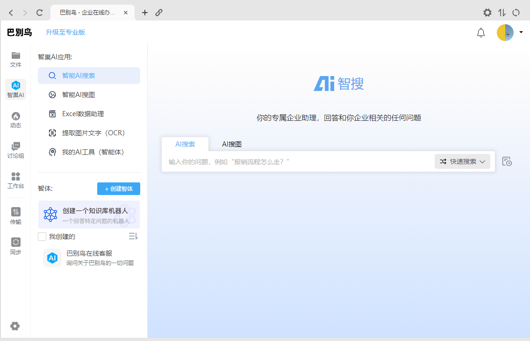Open the 讨论组 discussion groups icon
530x341 pixels.
tap(15, 150)
